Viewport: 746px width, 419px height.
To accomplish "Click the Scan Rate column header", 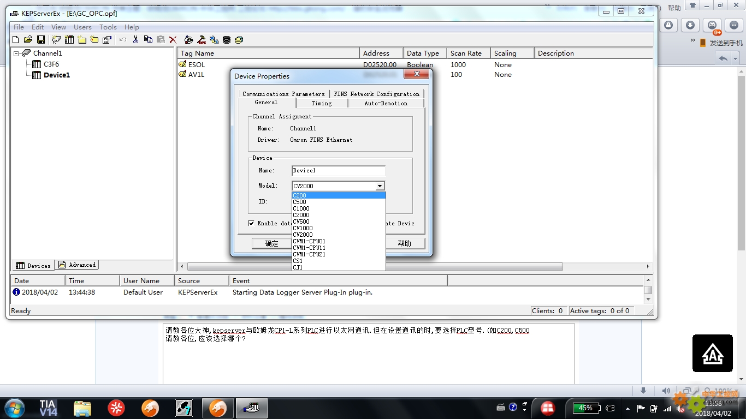I will tap(468, 53).
